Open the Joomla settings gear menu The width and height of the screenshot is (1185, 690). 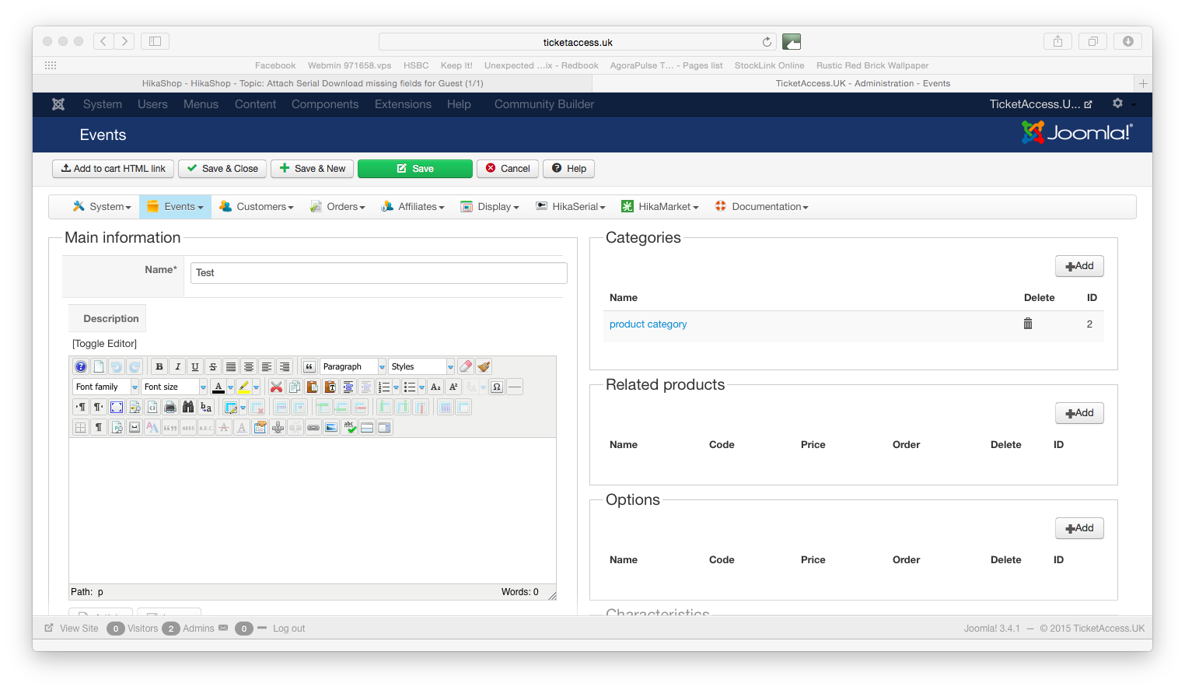(1117, 103)
